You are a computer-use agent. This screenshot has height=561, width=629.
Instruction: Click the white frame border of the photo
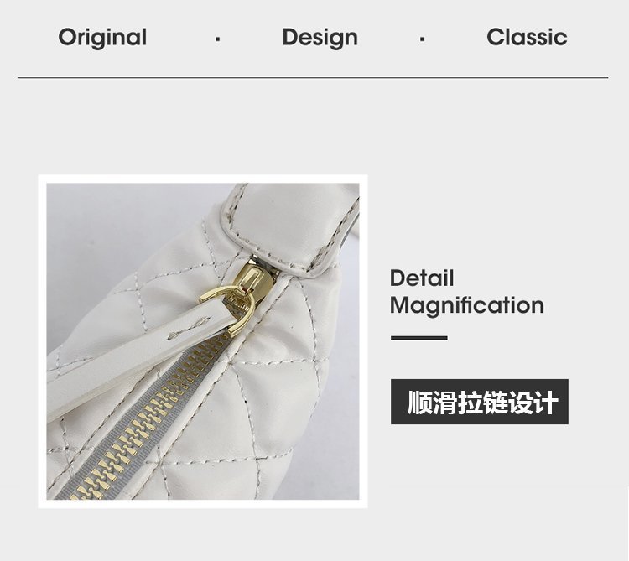pos(203,179)
